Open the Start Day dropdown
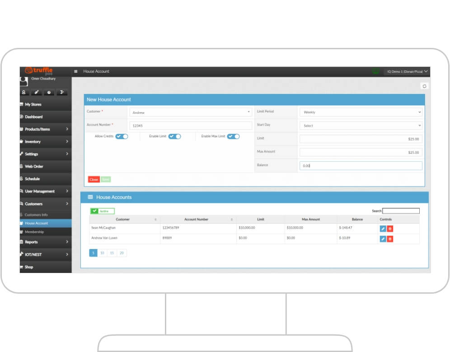 tap(360, 125)
